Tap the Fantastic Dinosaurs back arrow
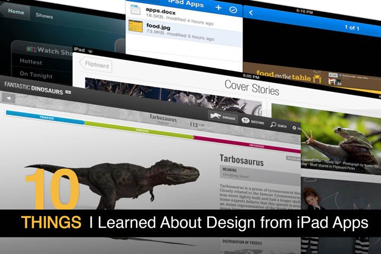 [x=9, y=98]
